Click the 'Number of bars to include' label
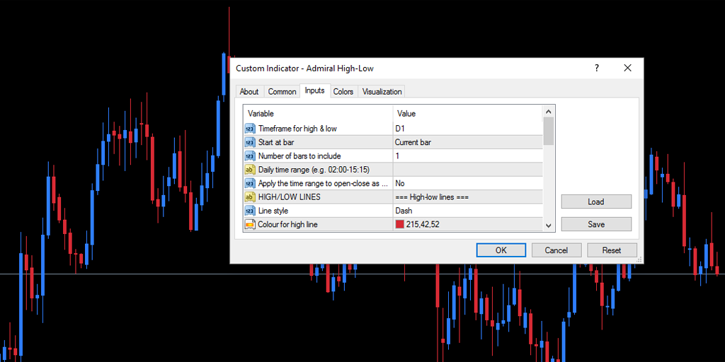 pyautogui.click(x=299, y=156)
